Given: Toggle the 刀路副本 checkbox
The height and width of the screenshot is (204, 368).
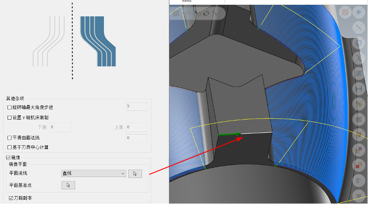Looking at the screenshot, I should 11,198.
